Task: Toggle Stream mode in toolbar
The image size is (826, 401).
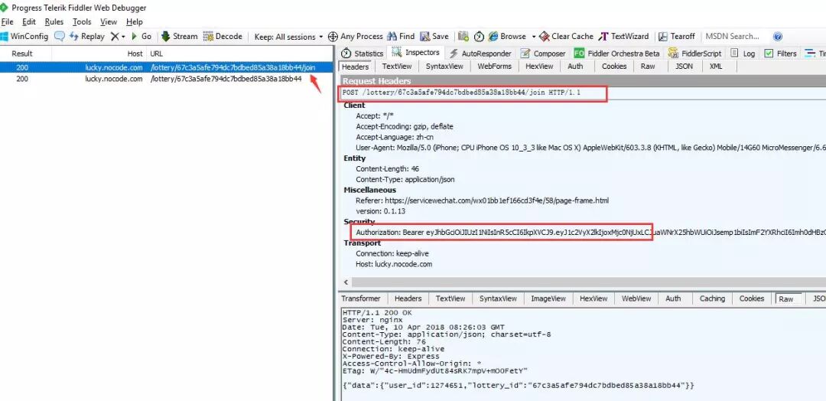Action: [179, 37]
